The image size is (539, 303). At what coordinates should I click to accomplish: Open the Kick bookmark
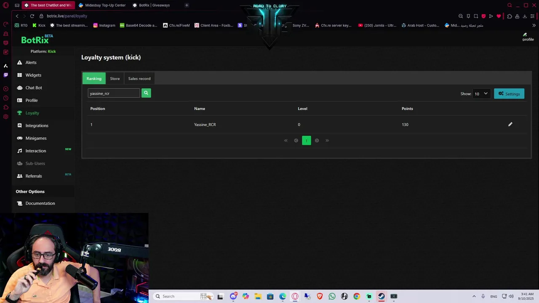coord(39,25)
